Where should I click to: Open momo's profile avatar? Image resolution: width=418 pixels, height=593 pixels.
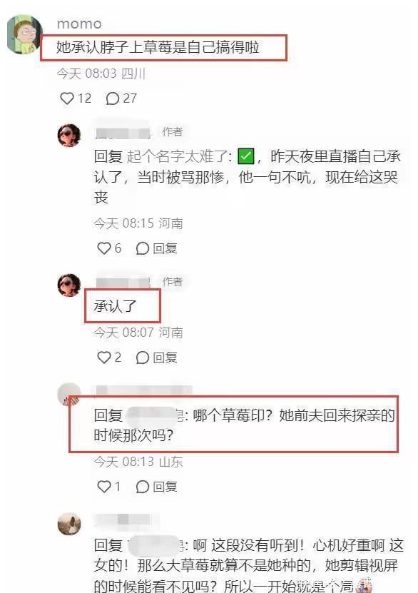pos(24,34)
